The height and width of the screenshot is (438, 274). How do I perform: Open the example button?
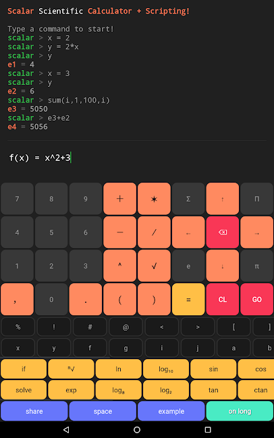pyautogui.click(x=171, y=411)
